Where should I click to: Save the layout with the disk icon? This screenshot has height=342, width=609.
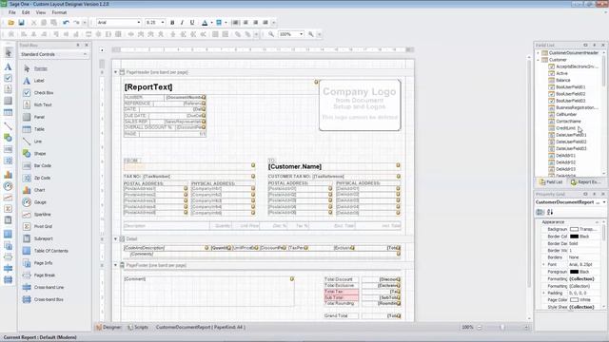pos(21,23)
